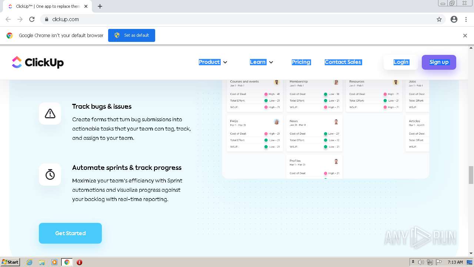This screenshot has height=267, width=474.
Task: Click the taskbar clock showing 7:13 AM
Action: [455, 262]
